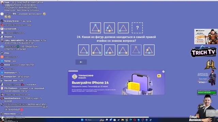Choose answer with yellow left, blue right dots

pos(97,50)
